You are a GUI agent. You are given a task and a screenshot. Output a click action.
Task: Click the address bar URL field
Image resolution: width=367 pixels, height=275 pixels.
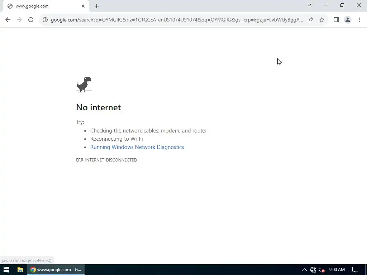177,20
